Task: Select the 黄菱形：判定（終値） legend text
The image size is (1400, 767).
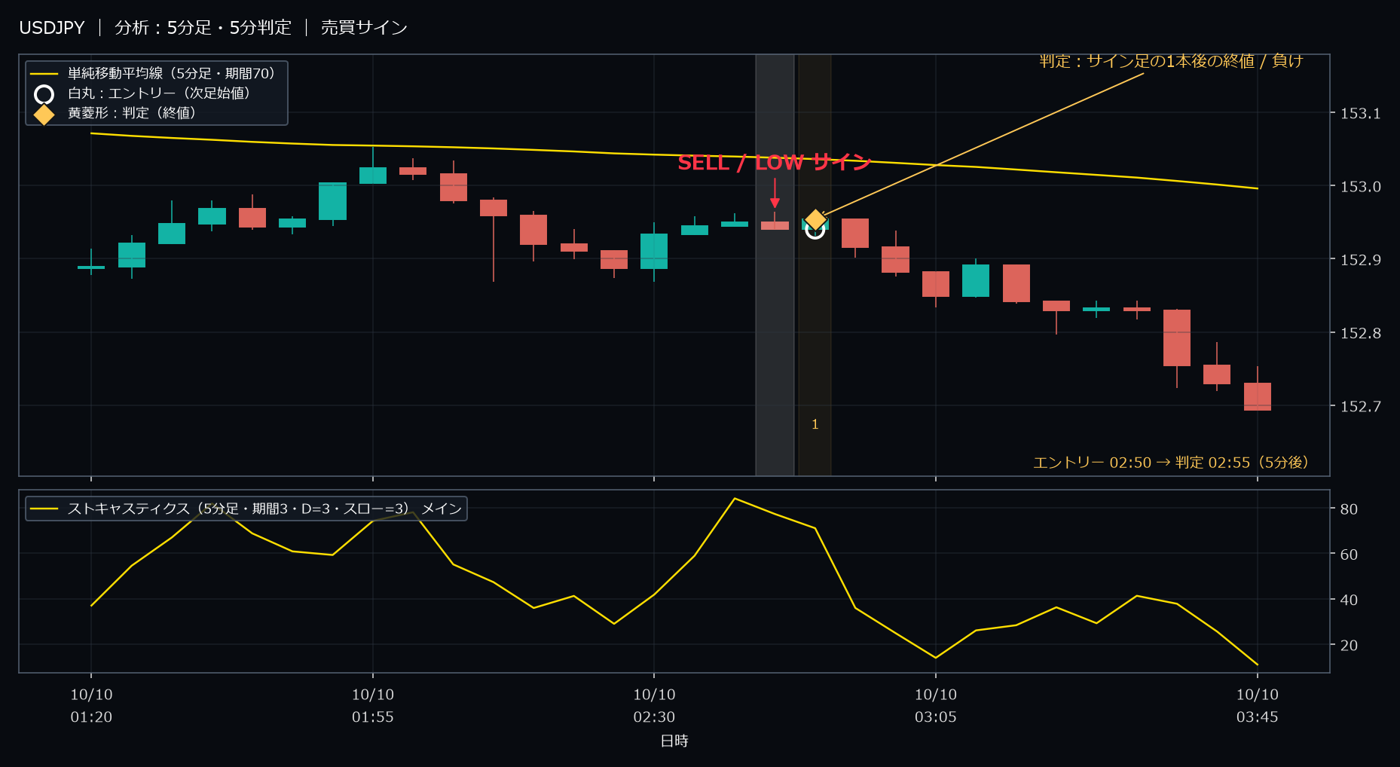Action: (x=132, y=112)
